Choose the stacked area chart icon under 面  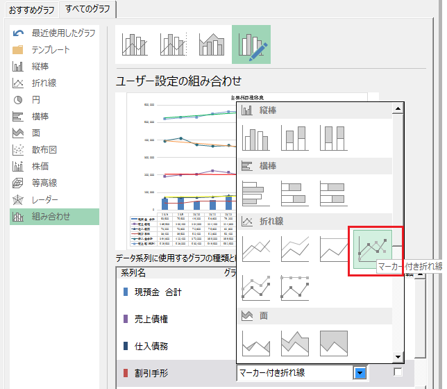point(295,342)
